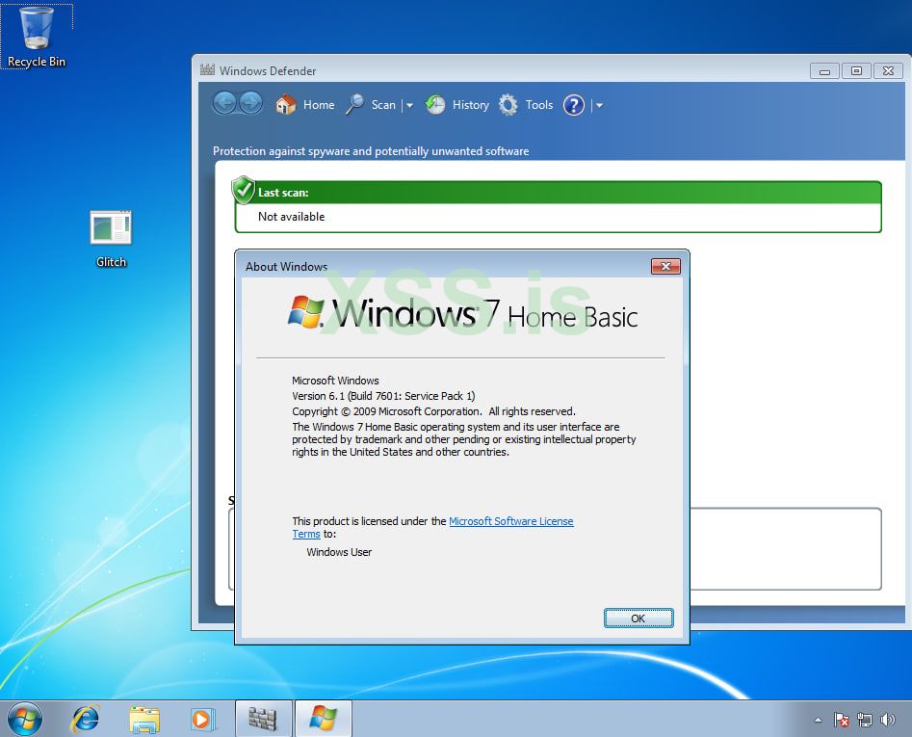Open Action Center flag tray icon
The width and height of the screenshot is (912, 737).
(841, 720)
